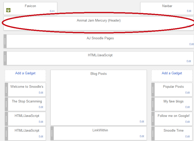Grab the Welcome to Snoodle's drag handle
Viewport: 194px width, 141px height.
(6, 90)
